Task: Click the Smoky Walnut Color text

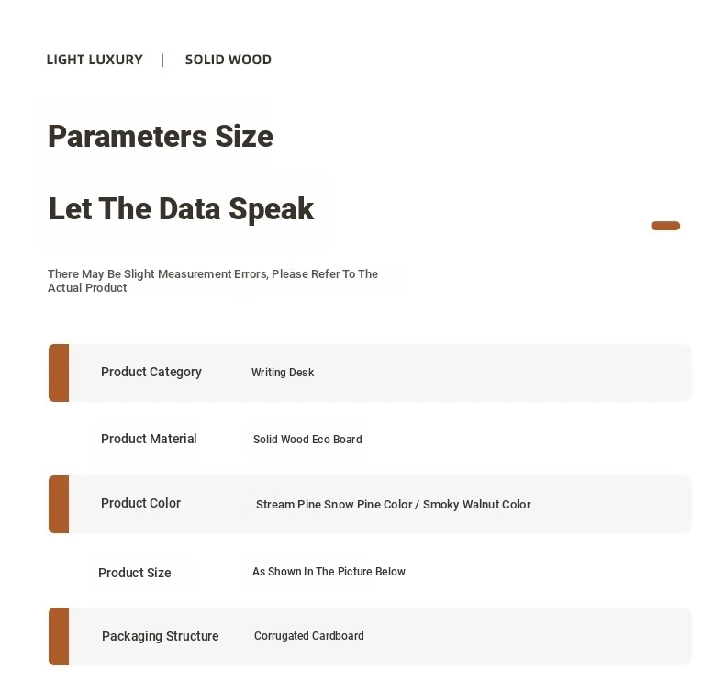Action: 476,505
